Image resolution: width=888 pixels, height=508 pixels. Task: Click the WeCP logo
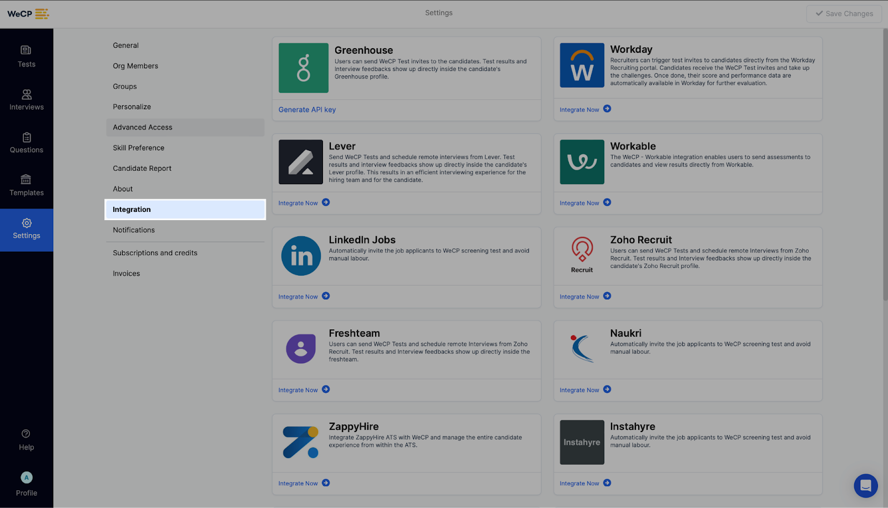[28, 13]
